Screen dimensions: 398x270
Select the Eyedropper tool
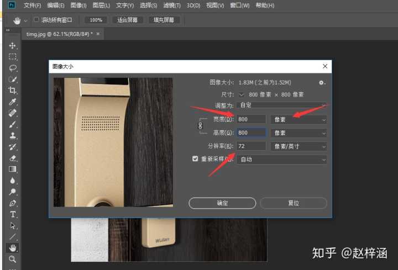point(12,102)
